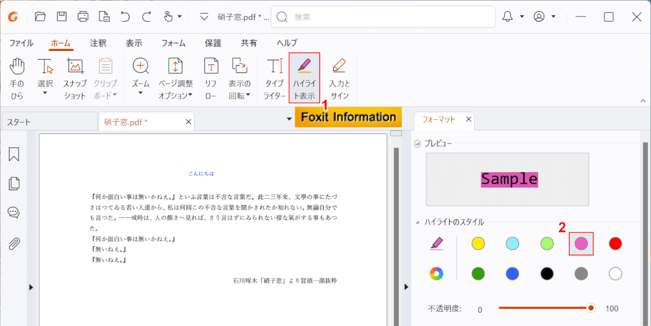The height and width of the screenshot is (326, 651).
Task: Click the create PDF page icon
Action: 104,17
